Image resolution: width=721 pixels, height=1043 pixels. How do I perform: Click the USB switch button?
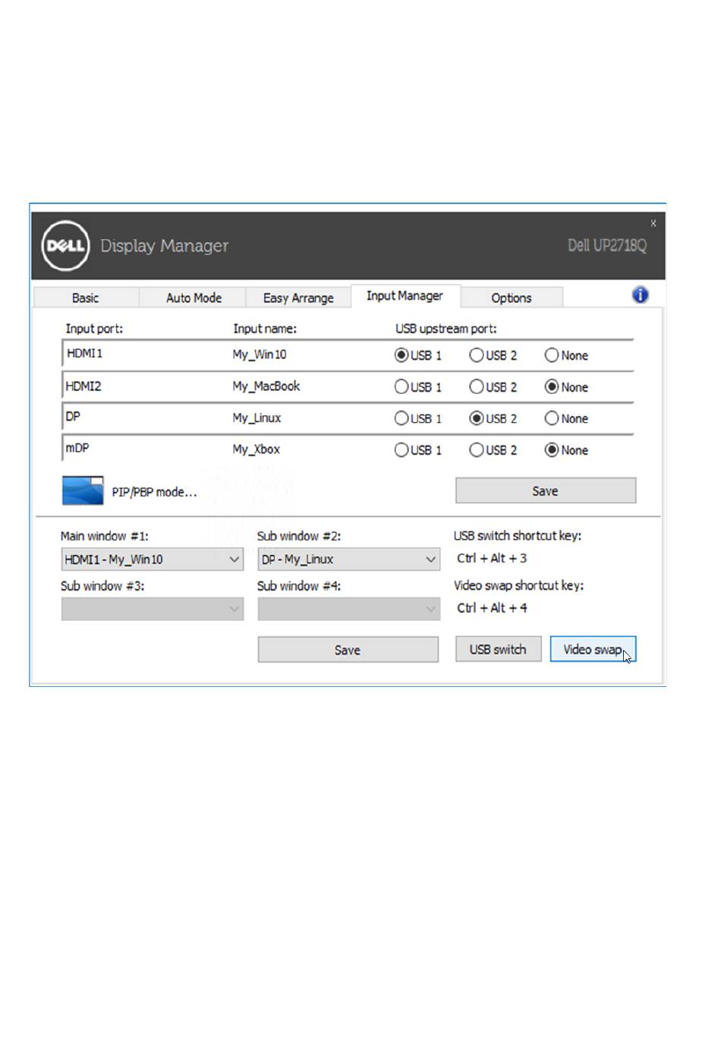click(x=497, y=649)
